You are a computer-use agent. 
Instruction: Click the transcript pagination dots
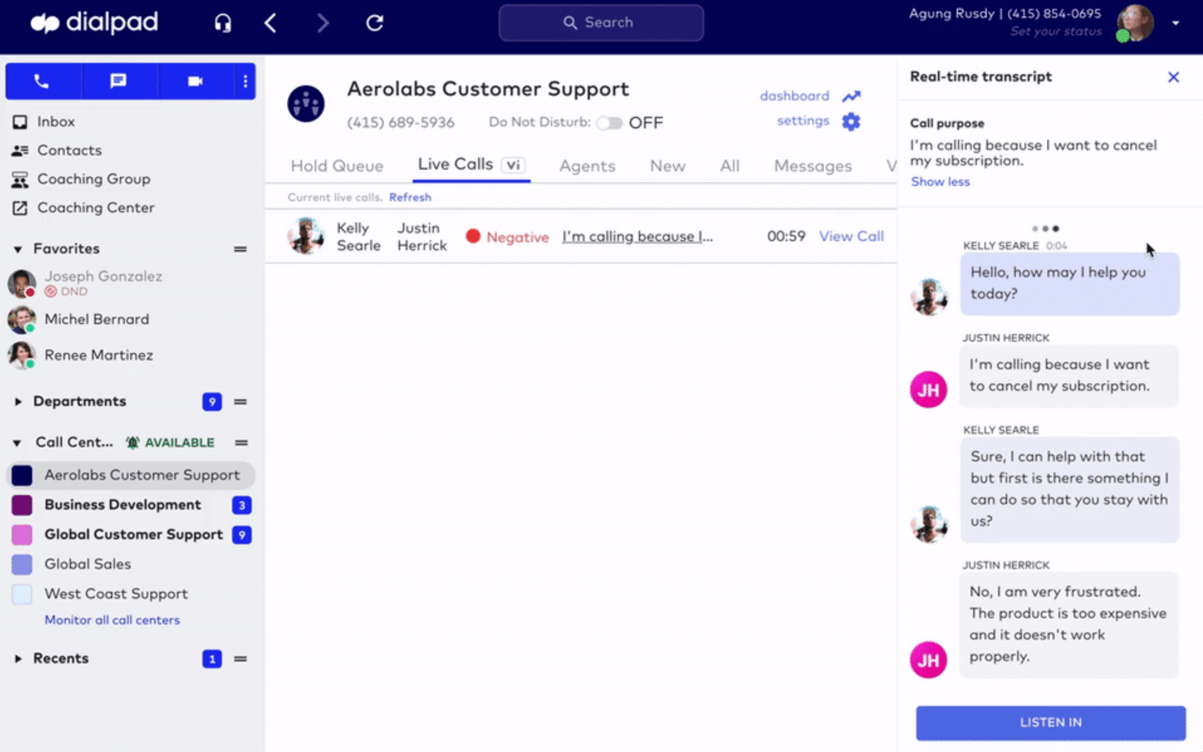(x=1045, y=229)
